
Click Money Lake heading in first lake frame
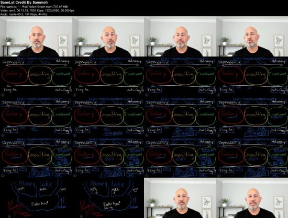(x=35, y=183)
